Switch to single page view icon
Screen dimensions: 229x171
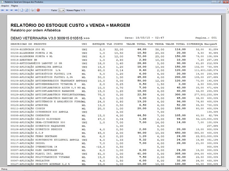(x=22, y=10)
